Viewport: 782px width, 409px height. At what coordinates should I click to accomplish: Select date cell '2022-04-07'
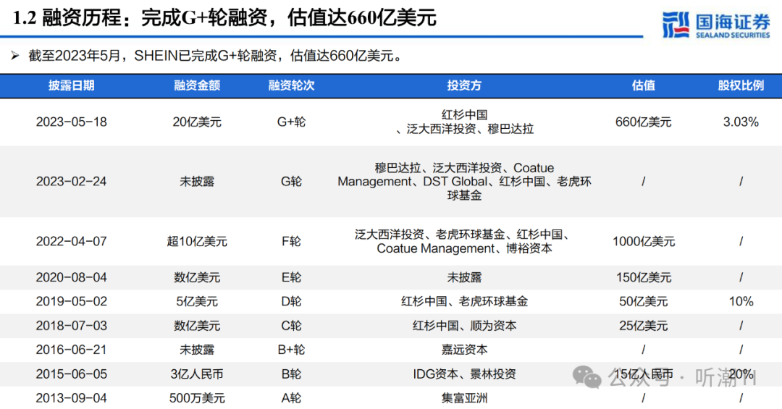tap(71, 241)
